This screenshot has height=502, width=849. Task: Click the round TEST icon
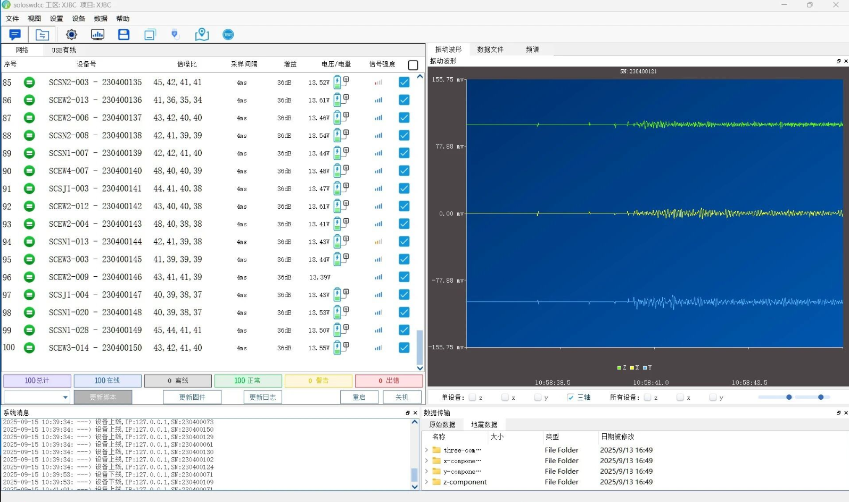click(x=228, y=35)
